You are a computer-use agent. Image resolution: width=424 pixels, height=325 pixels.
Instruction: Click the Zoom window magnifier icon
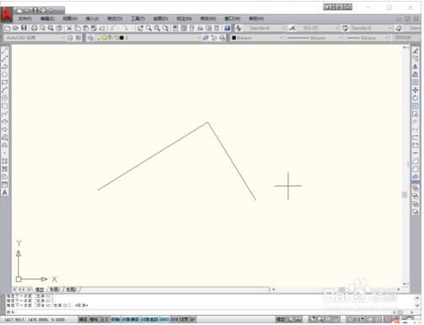pyautogui.click(x=157, y=28)
